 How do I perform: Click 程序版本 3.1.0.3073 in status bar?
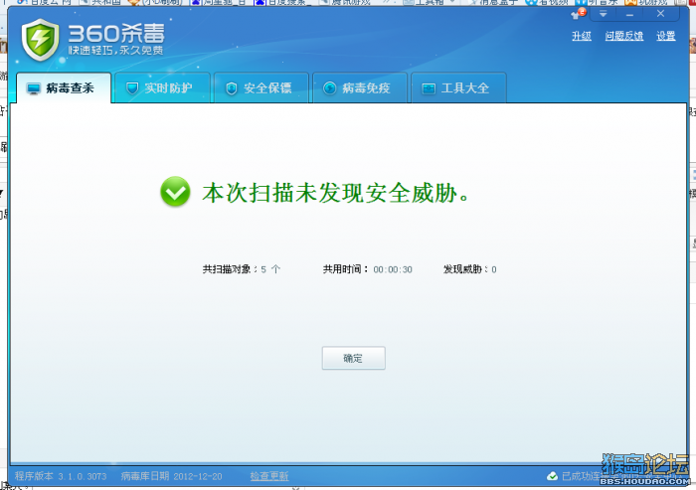click(x=61, y=477)
